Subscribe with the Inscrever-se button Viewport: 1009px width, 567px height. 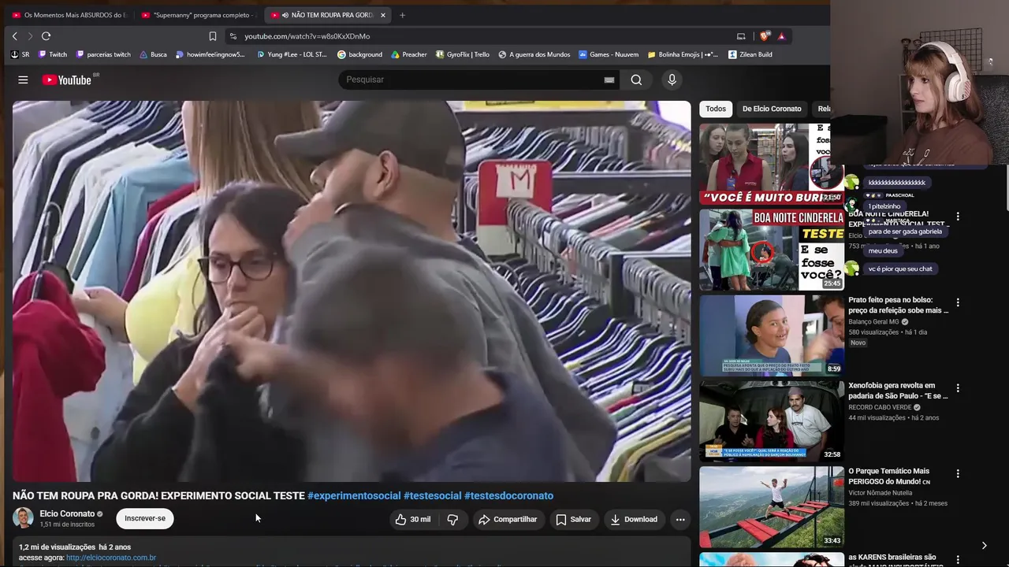coord(145,519)
